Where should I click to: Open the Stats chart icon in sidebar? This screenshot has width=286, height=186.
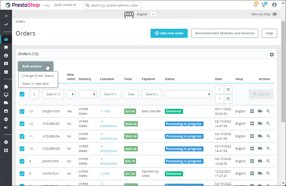click(x=6, y=72)
